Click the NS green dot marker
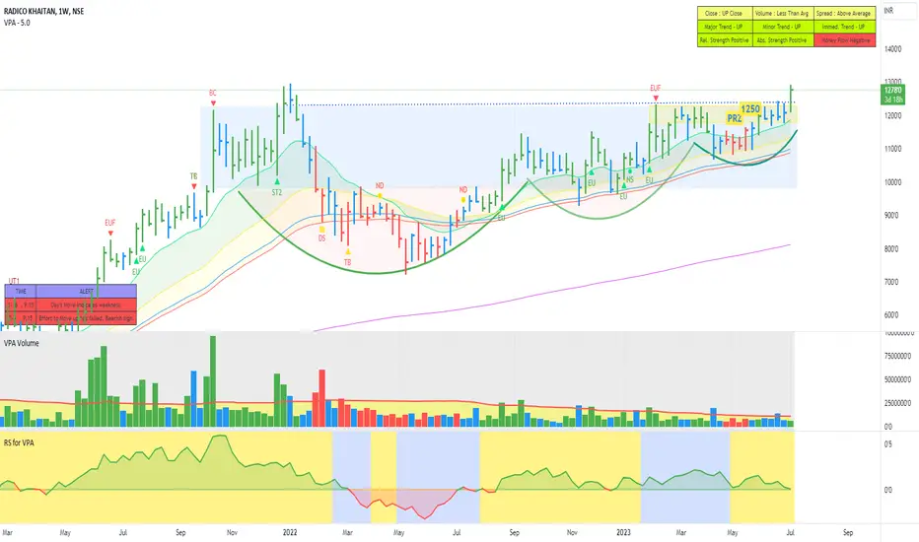 (629, 171)
